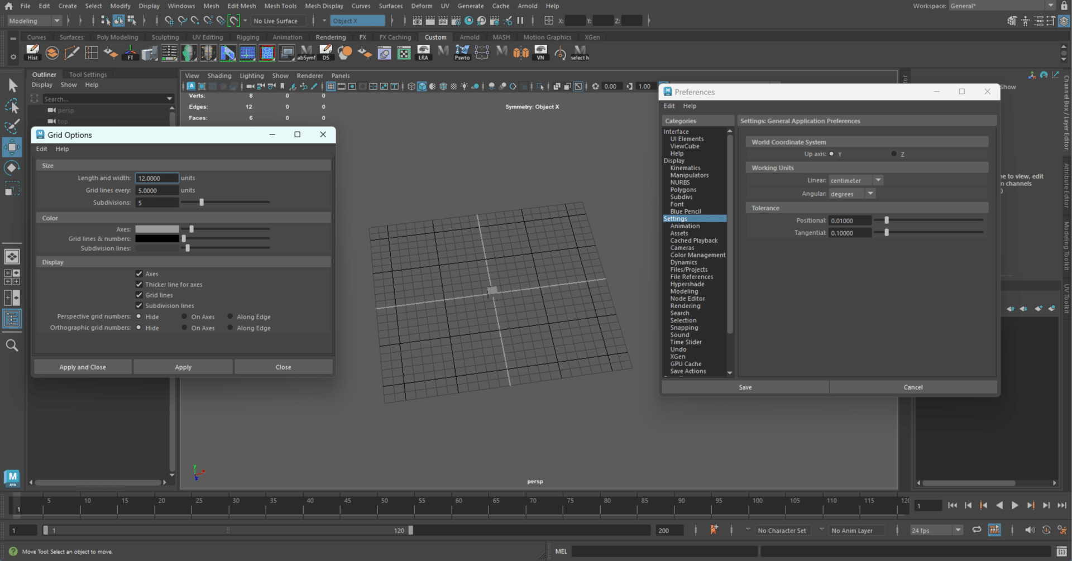Open the Mesh menu
Viewport: 1072px width, 561px height.
pyautogui.click(x=211, y=6)
